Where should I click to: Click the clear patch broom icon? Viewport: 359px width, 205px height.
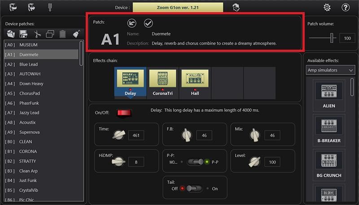point(76,34)
